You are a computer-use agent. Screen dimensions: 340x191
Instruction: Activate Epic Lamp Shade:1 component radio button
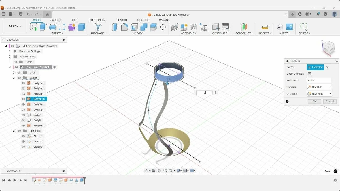(x=54, y=67)
